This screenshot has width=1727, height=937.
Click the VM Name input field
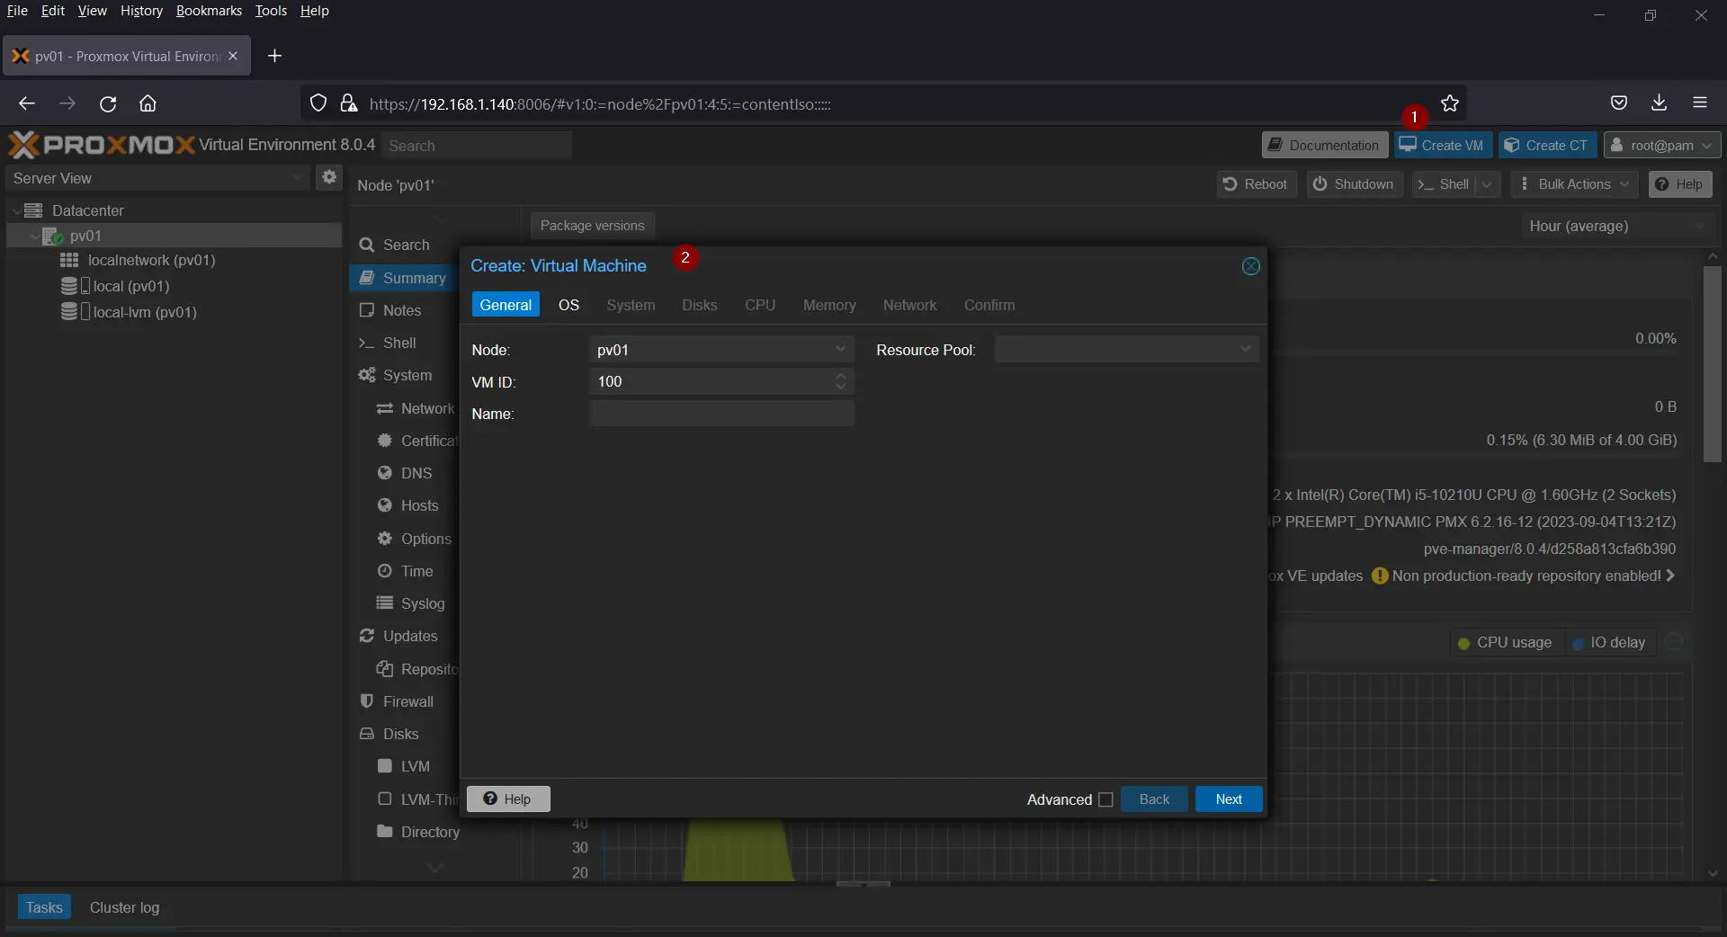pos(721,414)
